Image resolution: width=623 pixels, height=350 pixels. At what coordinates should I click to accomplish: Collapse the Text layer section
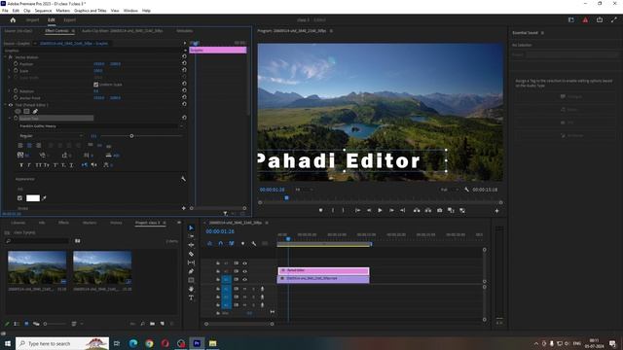(x=6, y=105)
